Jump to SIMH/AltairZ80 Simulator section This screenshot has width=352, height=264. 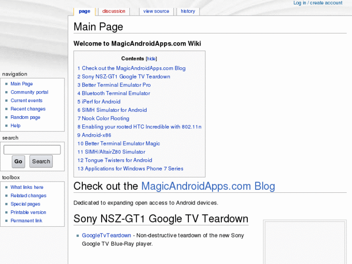coord(111,152)
